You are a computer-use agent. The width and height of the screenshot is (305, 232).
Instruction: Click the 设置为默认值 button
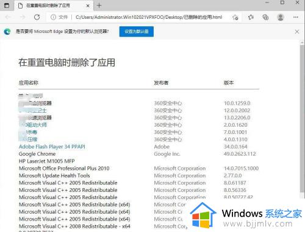(137, 32)
